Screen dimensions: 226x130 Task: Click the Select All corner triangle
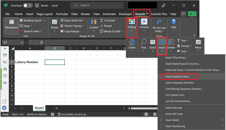point(13,48)
